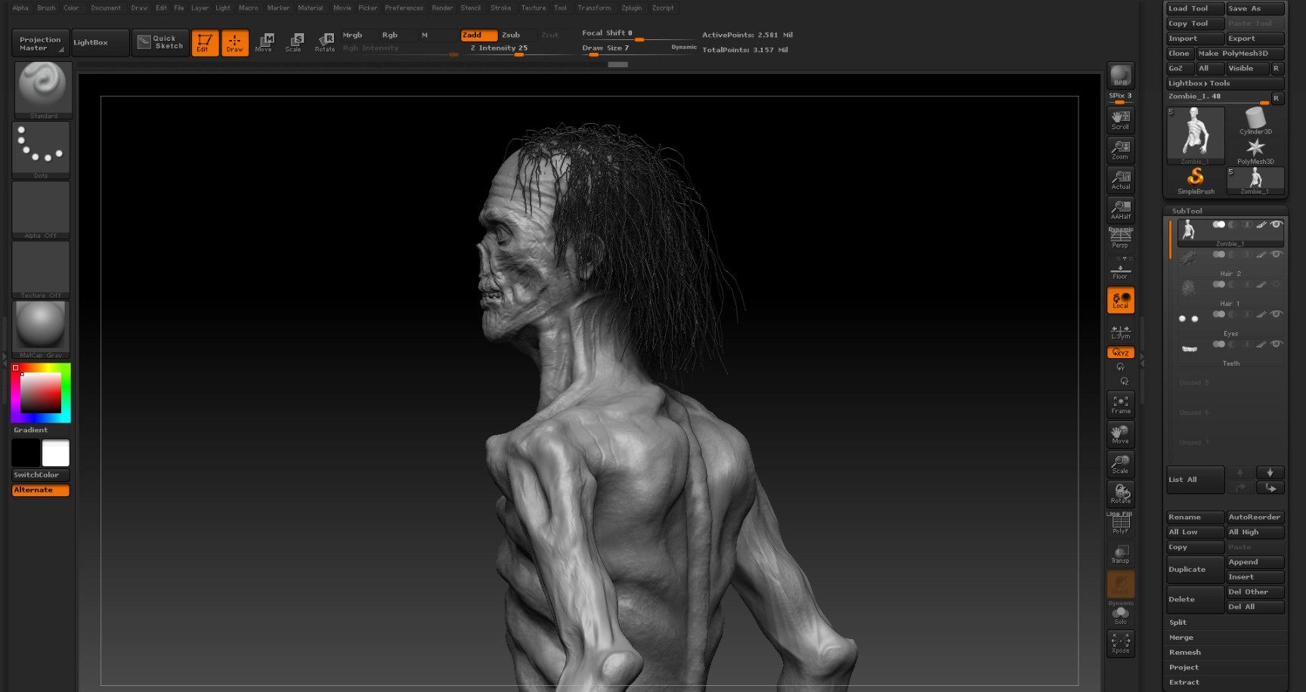Select the Rotate tool in top toolbar
Image resolution: width=1306 pixels, height=692 pixels.
(325, 42)
